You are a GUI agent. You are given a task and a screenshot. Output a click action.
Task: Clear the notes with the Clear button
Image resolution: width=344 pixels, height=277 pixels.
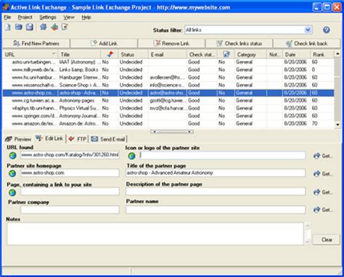coord(327,240)
